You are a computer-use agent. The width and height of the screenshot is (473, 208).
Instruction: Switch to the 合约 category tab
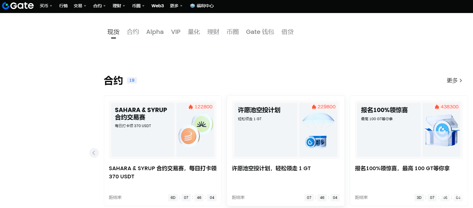133,32
